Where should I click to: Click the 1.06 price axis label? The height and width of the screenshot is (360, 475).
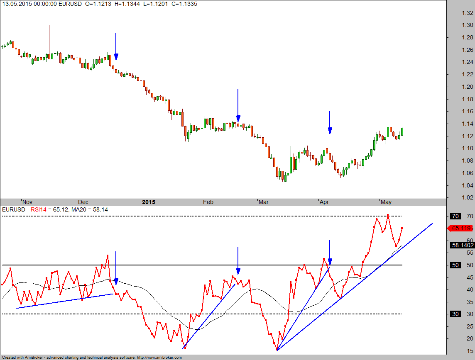[x=467, y=173]
